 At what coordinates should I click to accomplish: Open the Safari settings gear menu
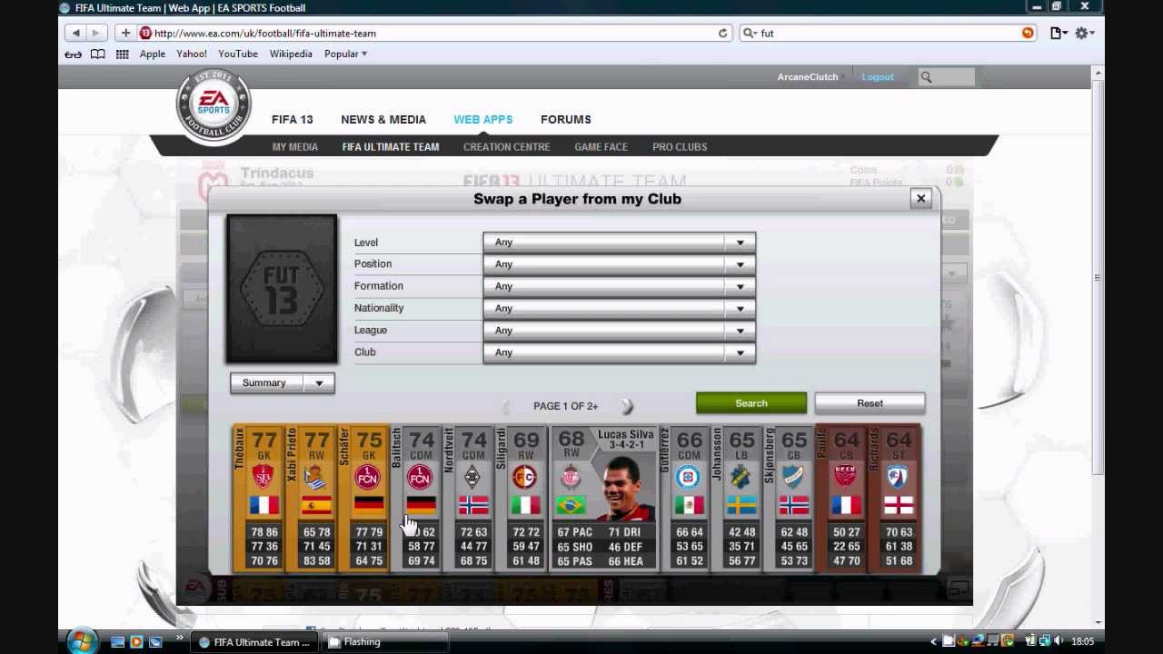pyautogui.click(x=1084, y=33)
